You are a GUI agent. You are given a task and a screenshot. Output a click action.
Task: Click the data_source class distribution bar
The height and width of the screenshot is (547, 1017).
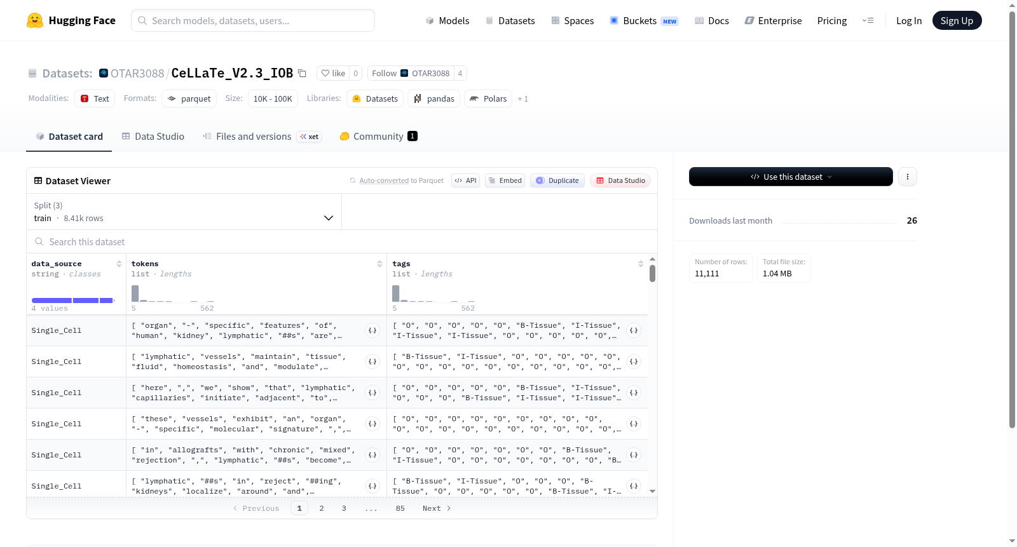click(72, 300)
